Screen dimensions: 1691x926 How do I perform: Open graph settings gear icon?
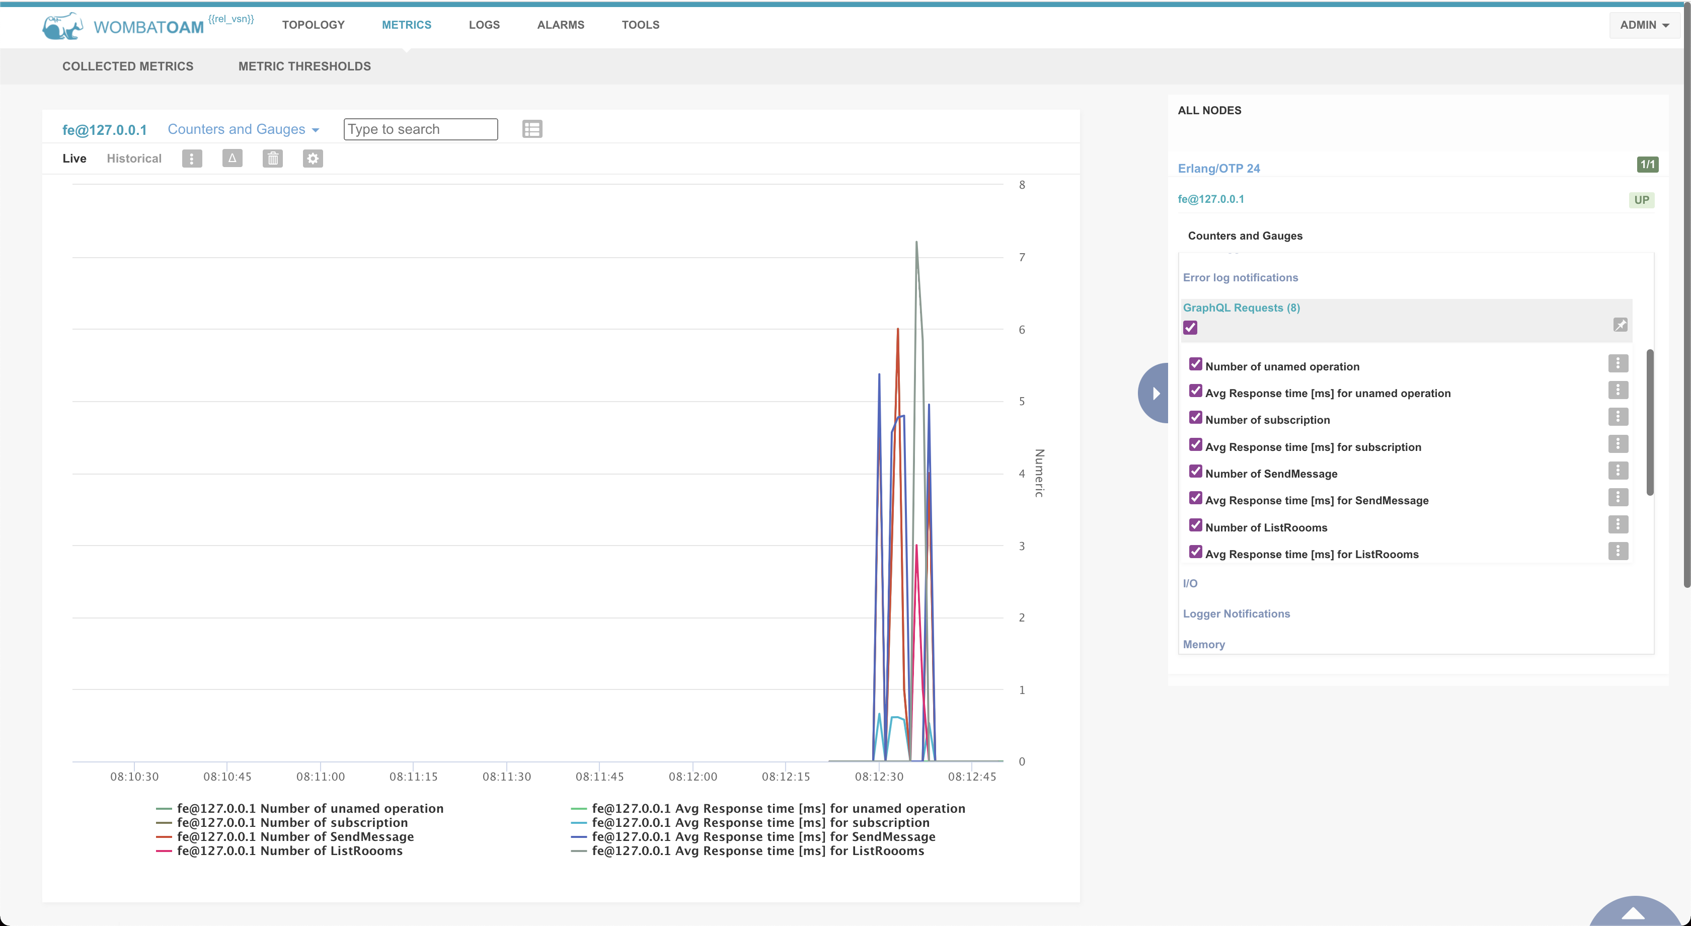(x=313, y=158)
